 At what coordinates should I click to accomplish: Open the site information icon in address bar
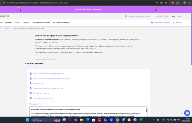click(x=4, y=3)
